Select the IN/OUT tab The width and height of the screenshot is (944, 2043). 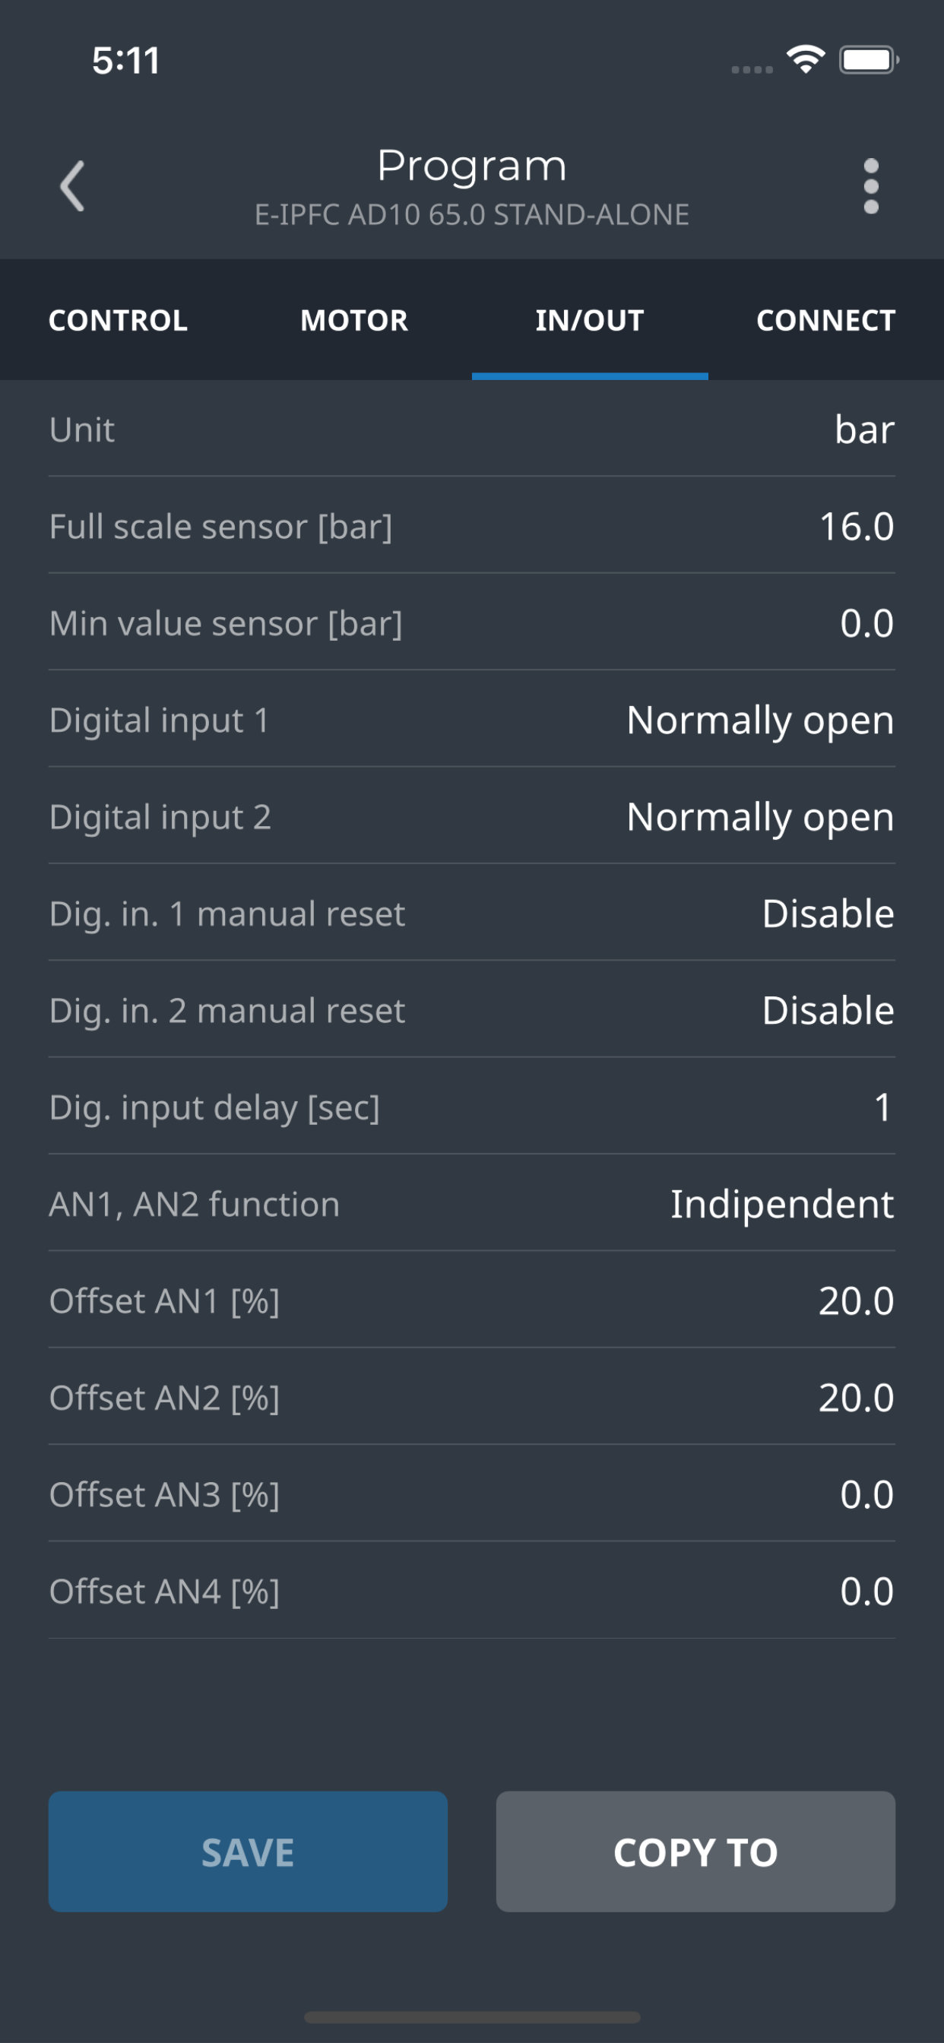(x=589, y=321)
